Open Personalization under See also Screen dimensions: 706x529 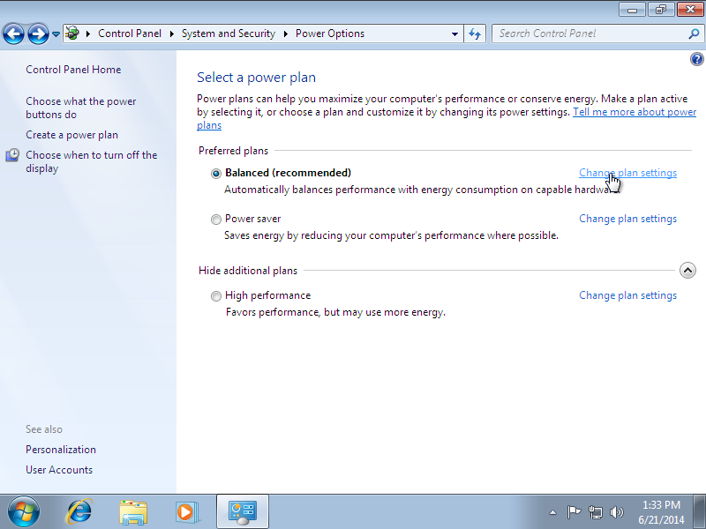click(61, 450)
